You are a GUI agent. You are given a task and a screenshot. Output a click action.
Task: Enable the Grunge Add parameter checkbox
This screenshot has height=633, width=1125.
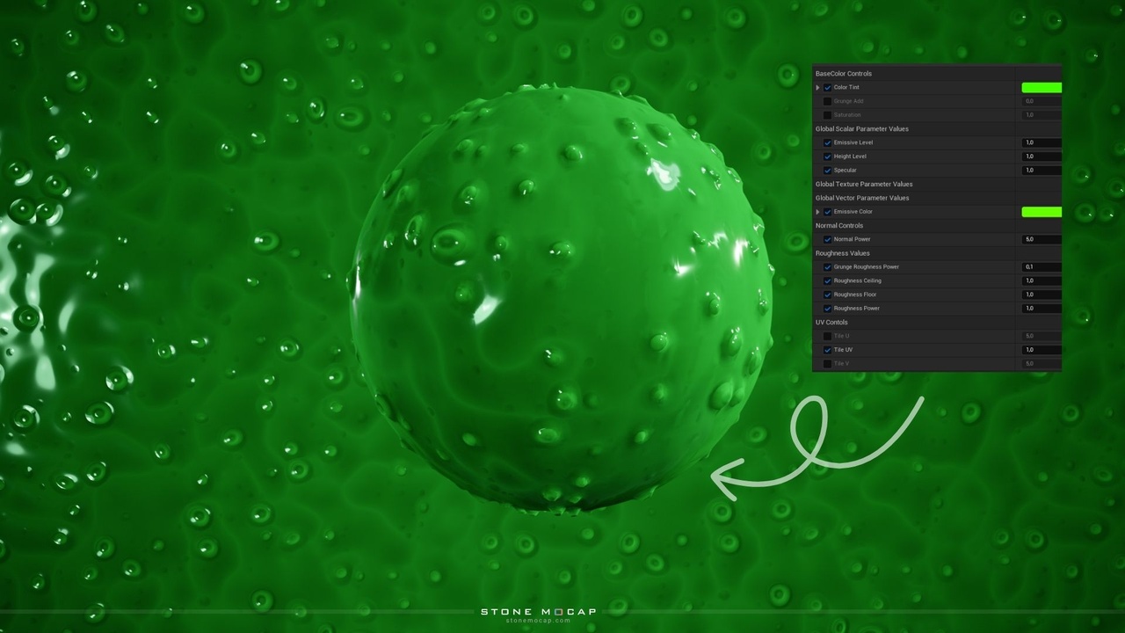coord(827,101)
